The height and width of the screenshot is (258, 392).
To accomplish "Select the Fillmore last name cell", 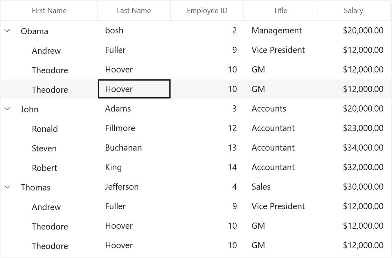I will click(x=134, y=128).
